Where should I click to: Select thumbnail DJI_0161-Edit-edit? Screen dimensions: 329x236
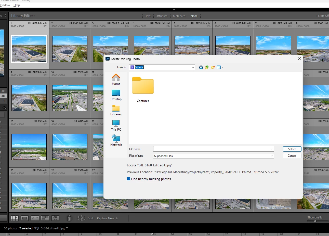[274, 46]
